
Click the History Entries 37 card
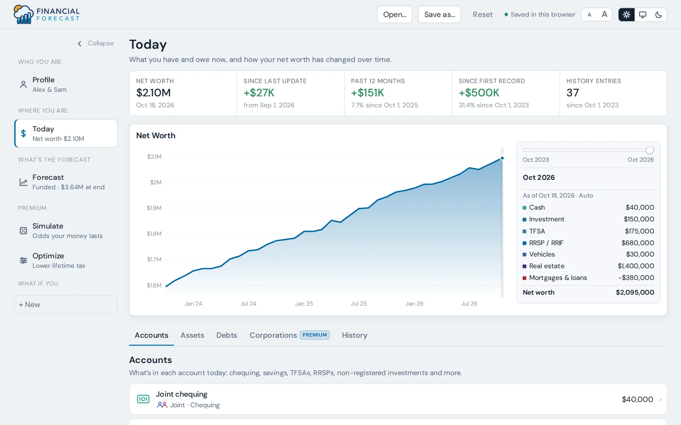point(613,93)
